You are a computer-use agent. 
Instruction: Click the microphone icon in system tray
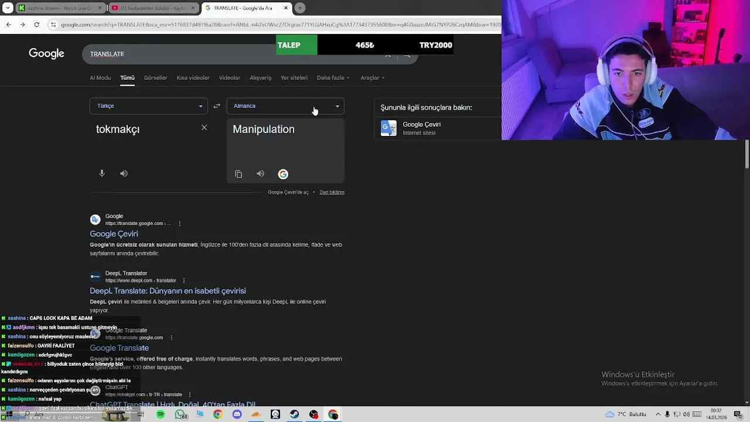point(667,414)
